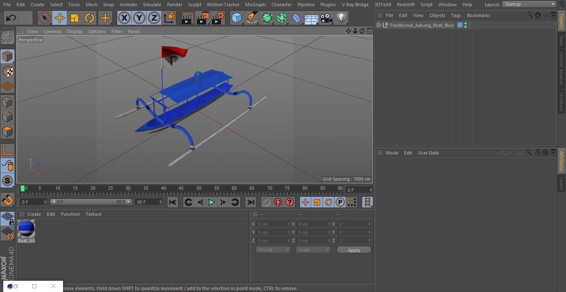Render the current view (clapperboard icon)
The height and width of the screenshot is (292, 566).
tap(188, 18)
